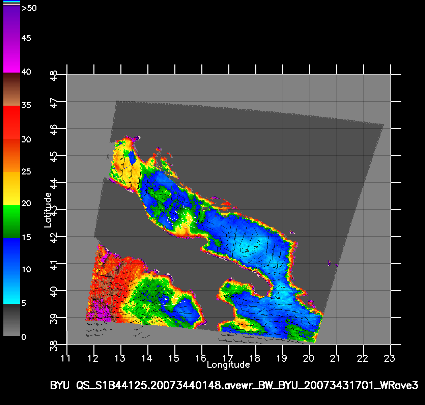Click the latitude tick label "46"
Viewport: 425px width, 405px height.
pyautogui.click(x=54, y=130)
